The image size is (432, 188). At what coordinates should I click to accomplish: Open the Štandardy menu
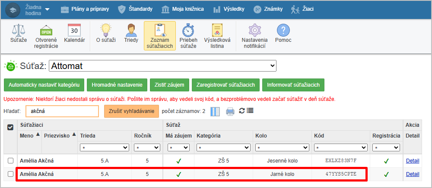[x=135, y=9]
